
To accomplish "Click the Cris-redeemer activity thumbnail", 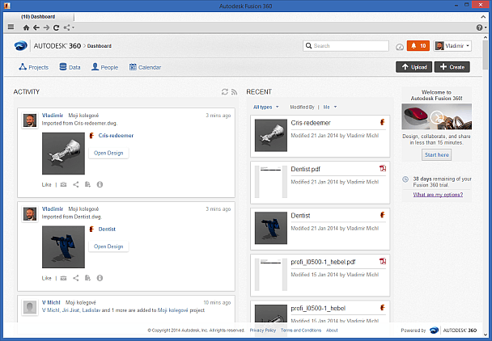I will pyautogui.click(x=63, y=154).
